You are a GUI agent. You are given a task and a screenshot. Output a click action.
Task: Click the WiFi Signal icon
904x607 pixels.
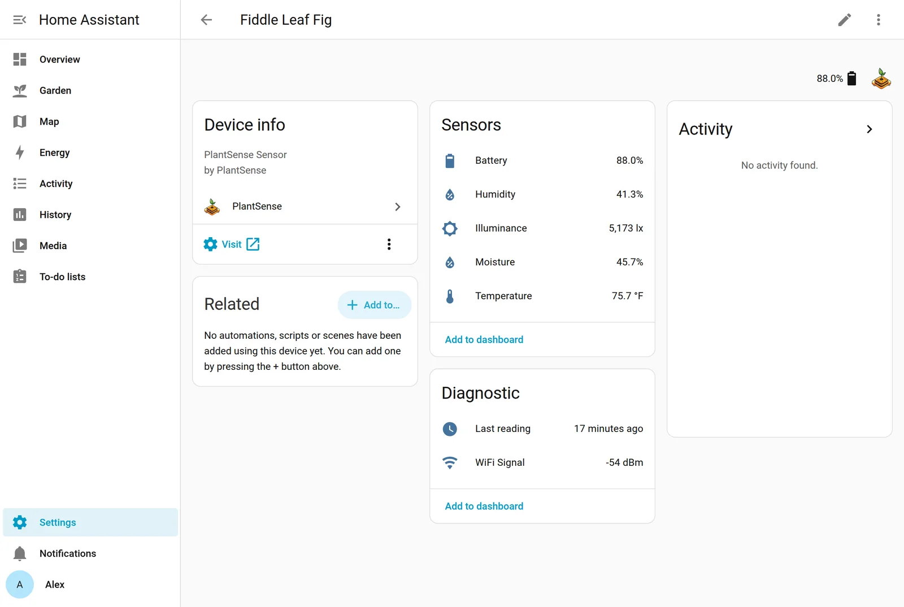pos(450,462)
